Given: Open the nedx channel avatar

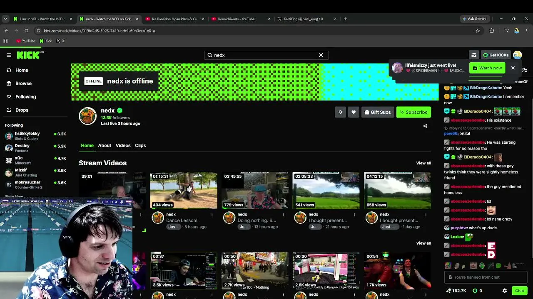Looking at the screenshot, I should (x=87, y=116).
